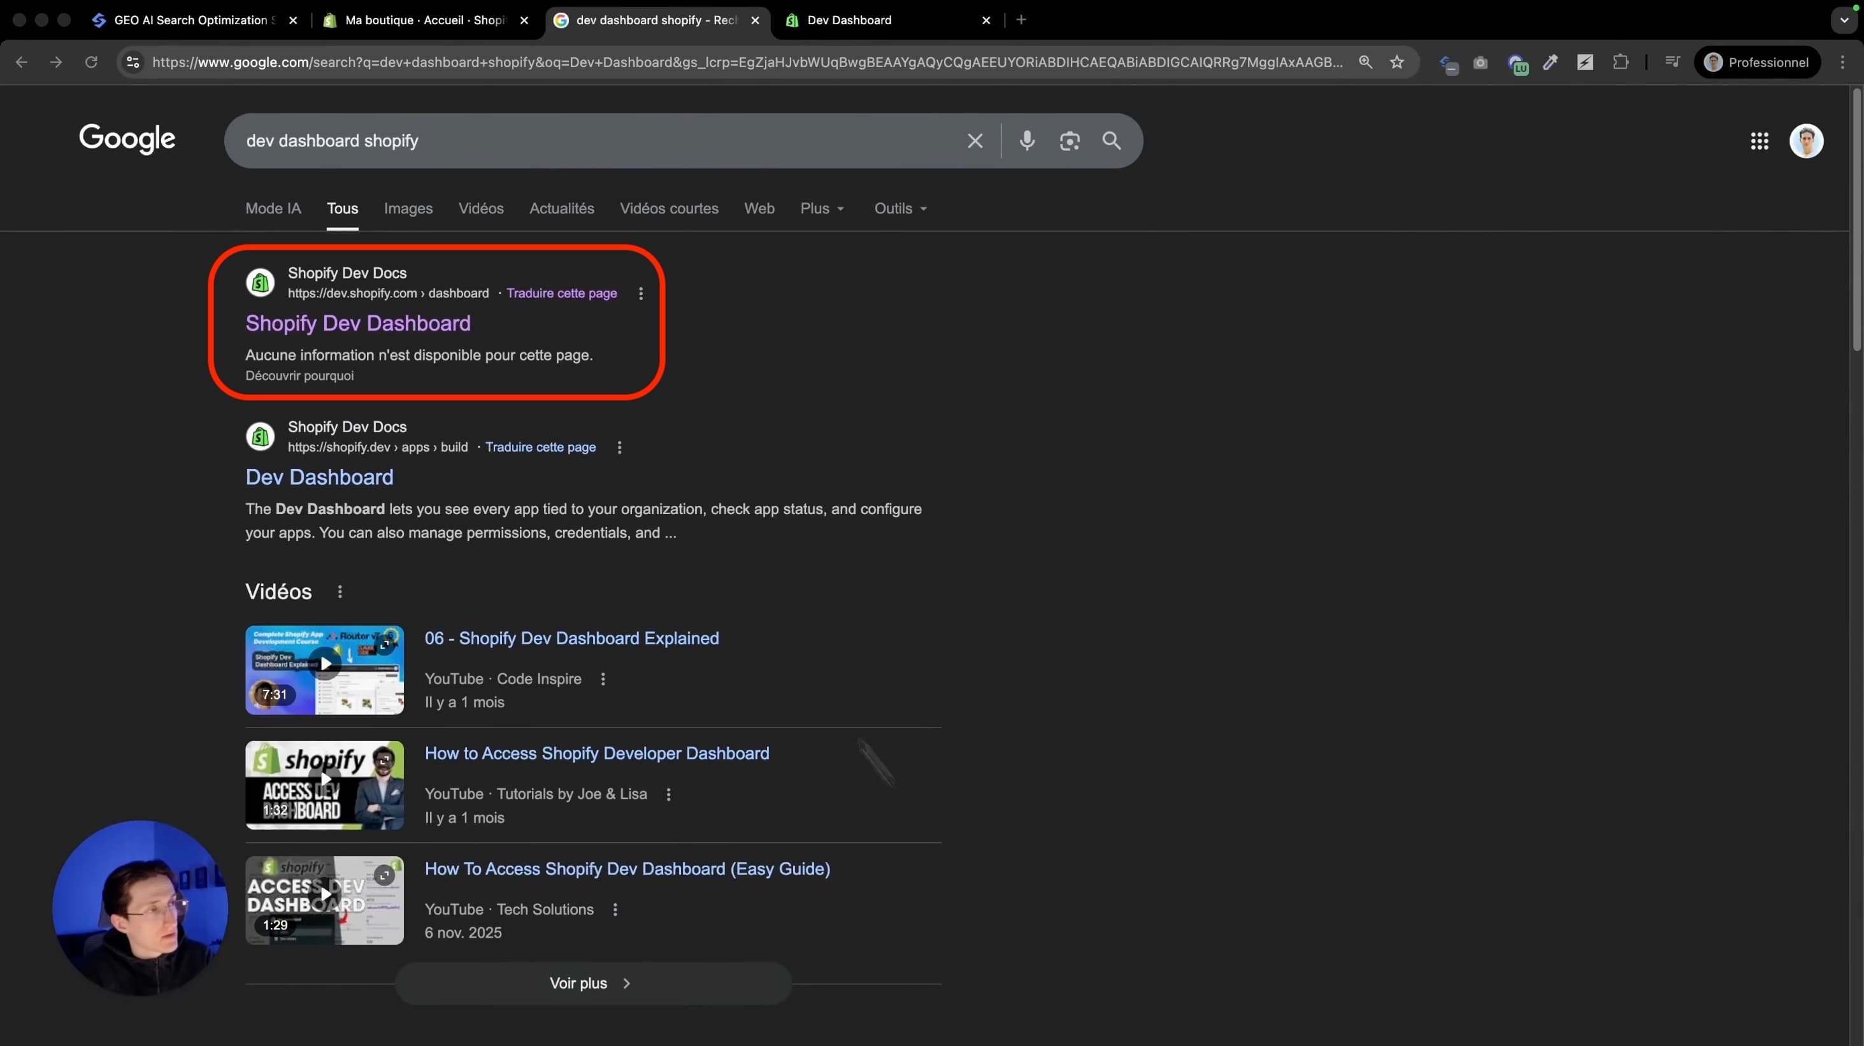Open options for Tutorials by Joe & Lisa video
Screen dimensions: 1864x1046
(669, 794)
